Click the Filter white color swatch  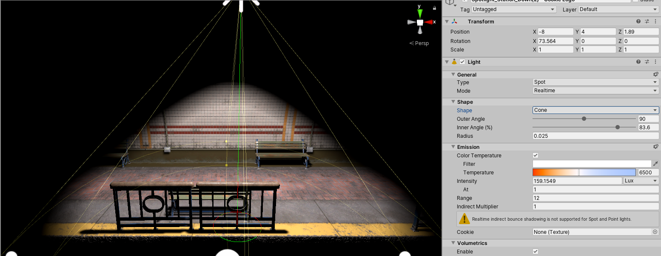[x=592, y=164]
